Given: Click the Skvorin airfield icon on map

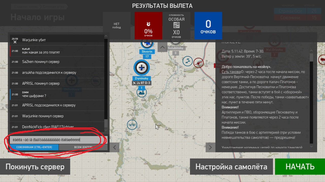Looking at the screenshot, I should (147, 43).
